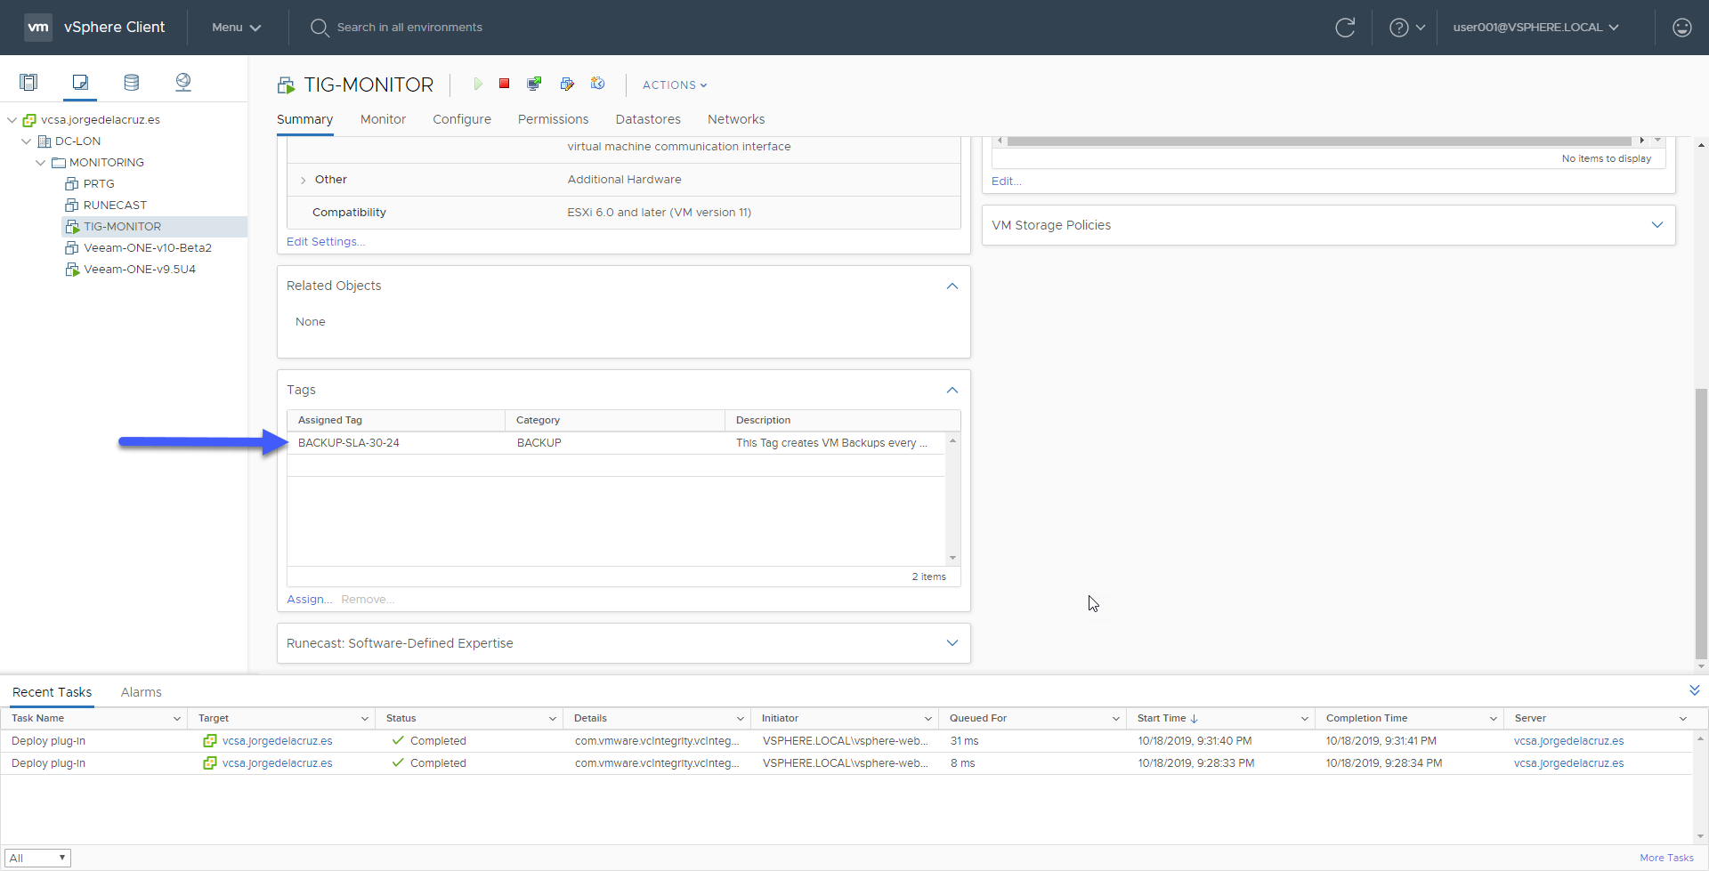The height and width of the screenshot is (871, 1709).
Task: Show the Alarms tab
Action: click(142, 692)
